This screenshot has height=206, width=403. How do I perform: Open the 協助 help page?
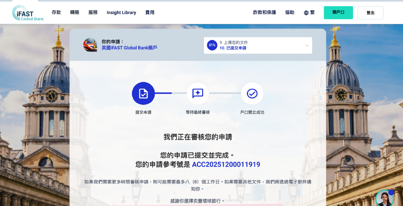coord(290,12)
